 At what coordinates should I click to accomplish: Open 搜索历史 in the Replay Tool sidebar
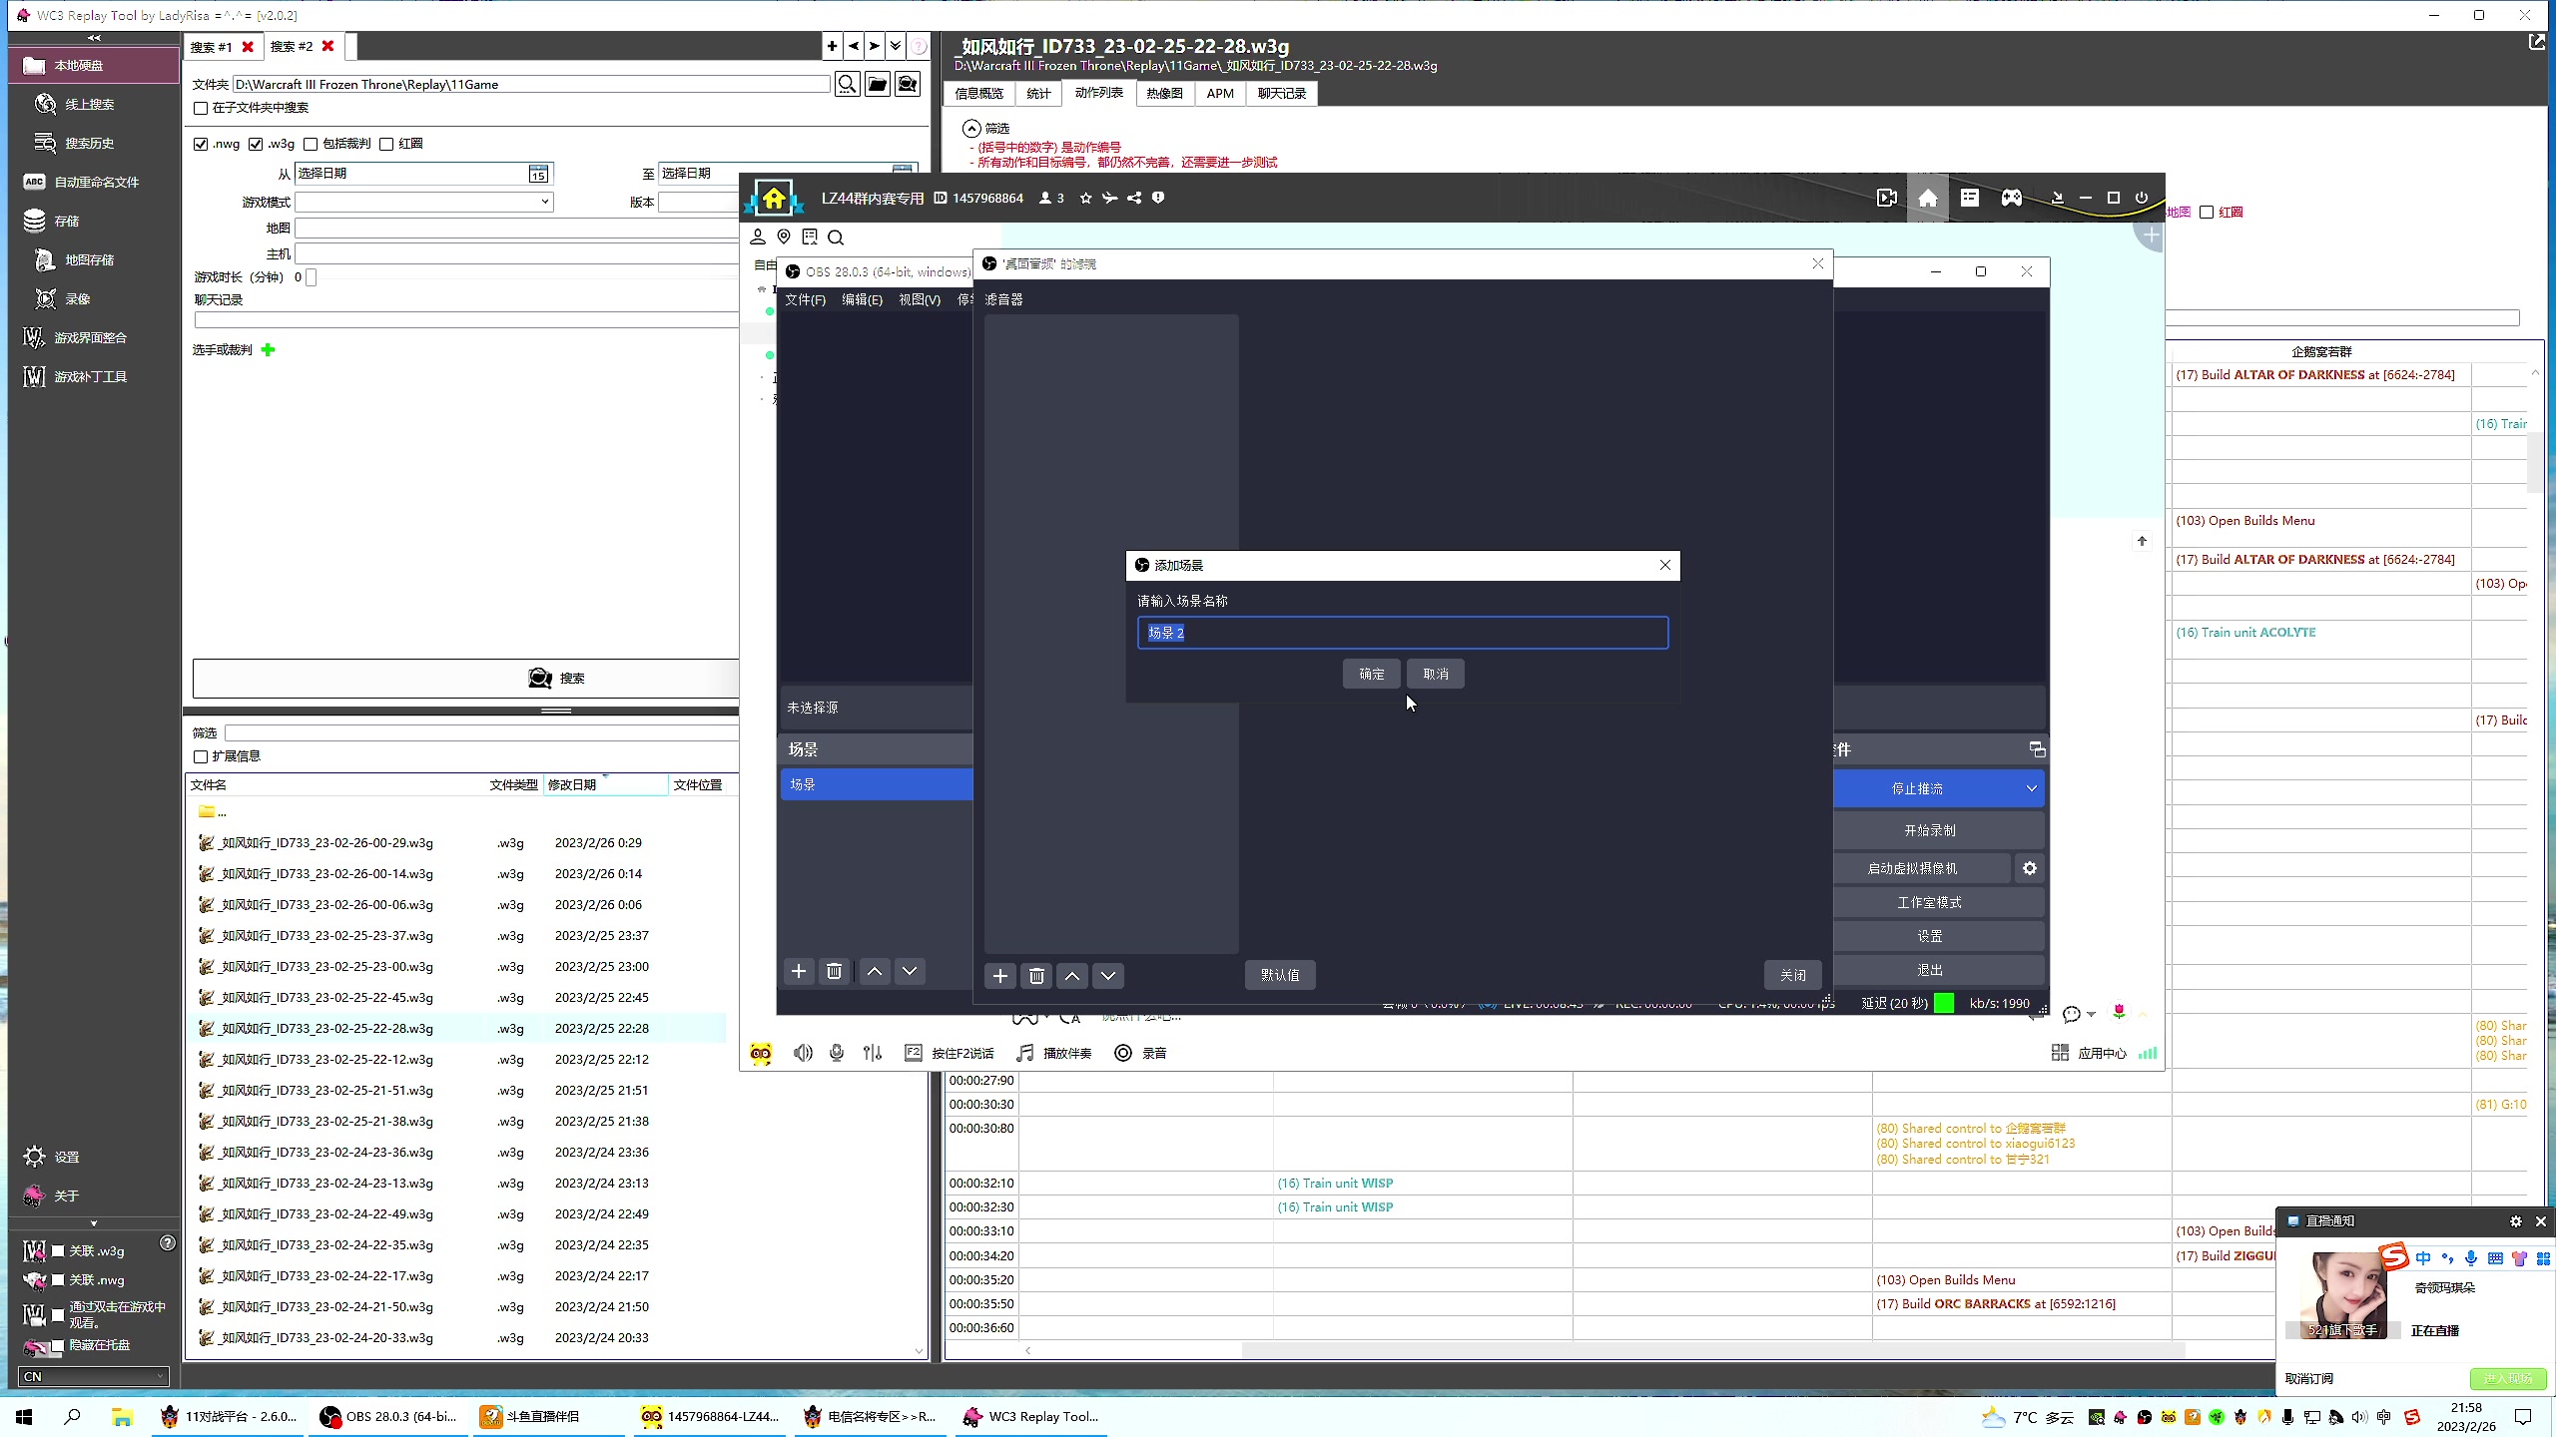pos(90,143)
